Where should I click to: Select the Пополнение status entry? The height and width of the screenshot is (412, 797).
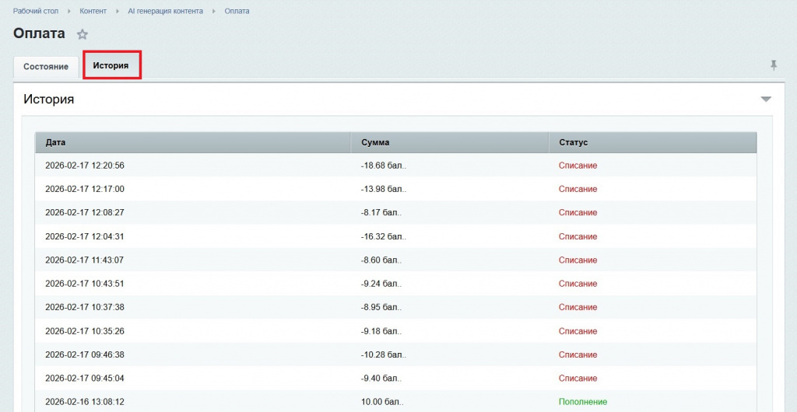click(582, 402)
